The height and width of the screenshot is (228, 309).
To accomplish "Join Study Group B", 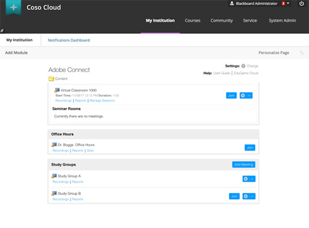I will pos(234,196).
